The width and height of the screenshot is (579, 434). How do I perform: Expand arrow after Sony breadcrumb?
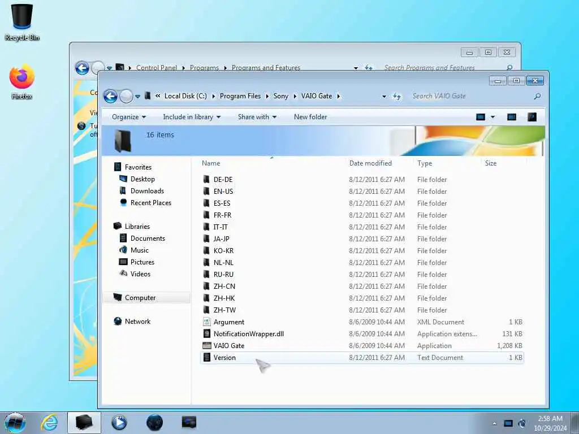tap(295, 96)
